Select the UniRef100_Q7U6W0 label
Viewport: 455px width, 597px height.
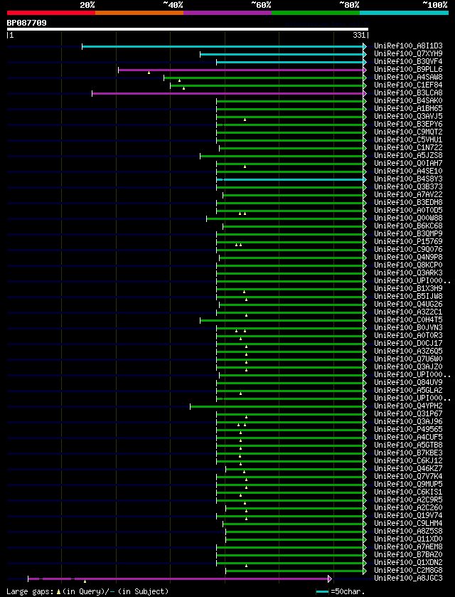click(408, 359)
